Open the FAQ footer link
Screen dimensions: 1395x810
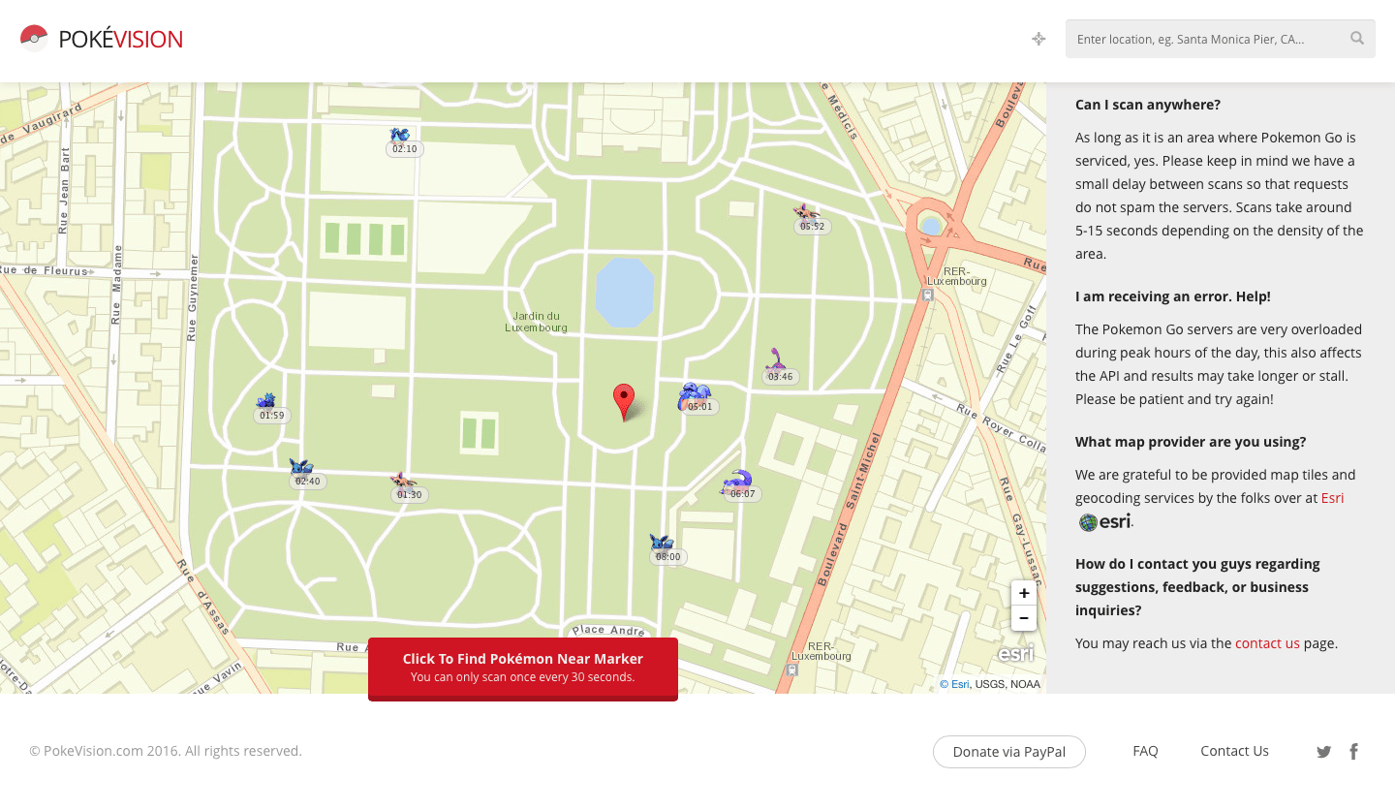[1145, 751]
